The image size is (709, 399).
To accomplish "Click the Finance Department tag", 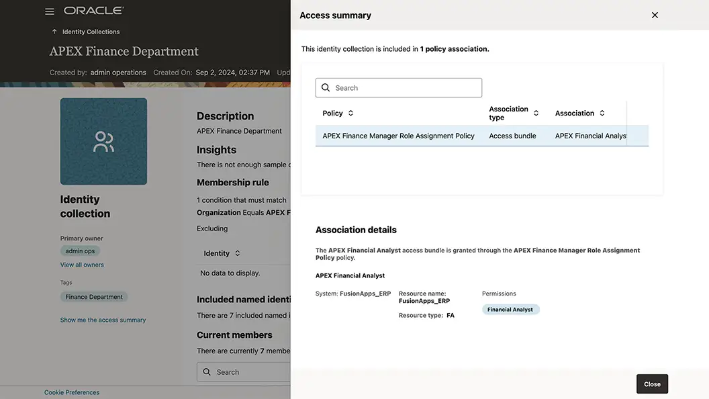I will (94, 297).
